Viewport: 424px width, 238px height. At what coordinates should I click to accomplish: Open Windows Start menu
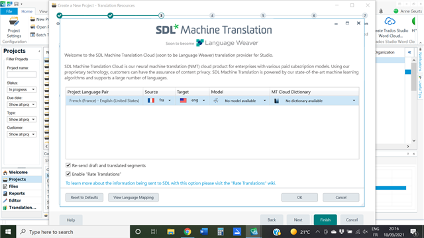8,232
